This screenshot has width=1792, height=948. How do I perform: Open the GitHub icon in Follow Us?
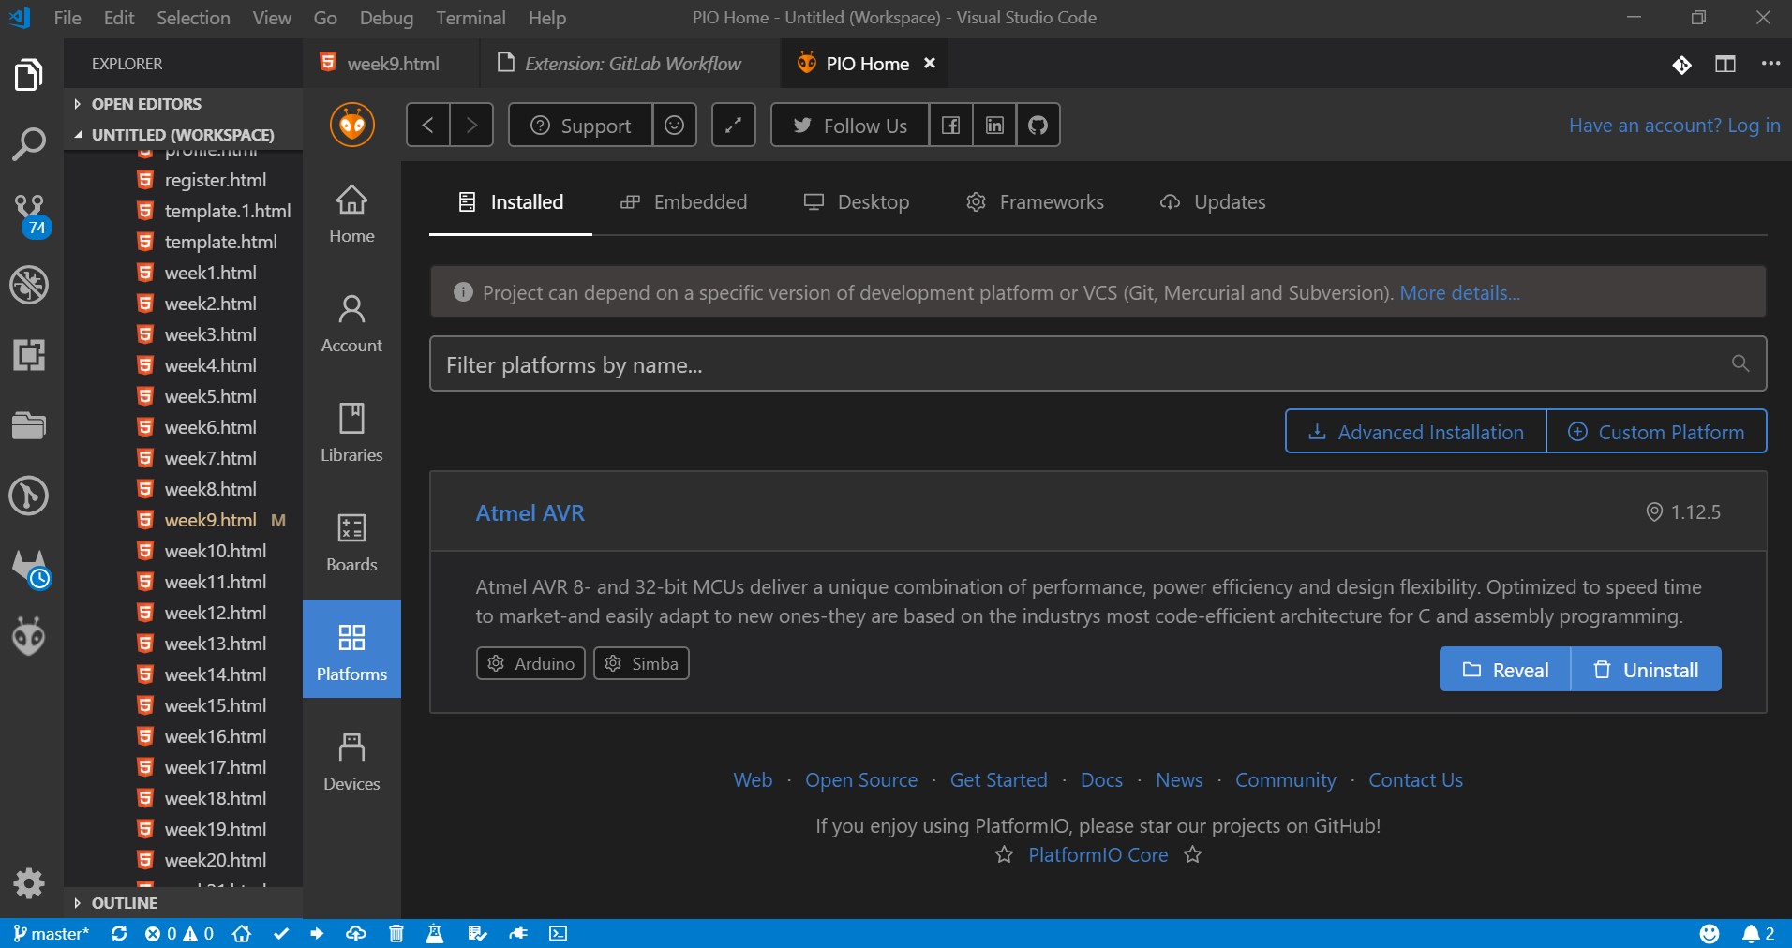tap(1038, 125)
